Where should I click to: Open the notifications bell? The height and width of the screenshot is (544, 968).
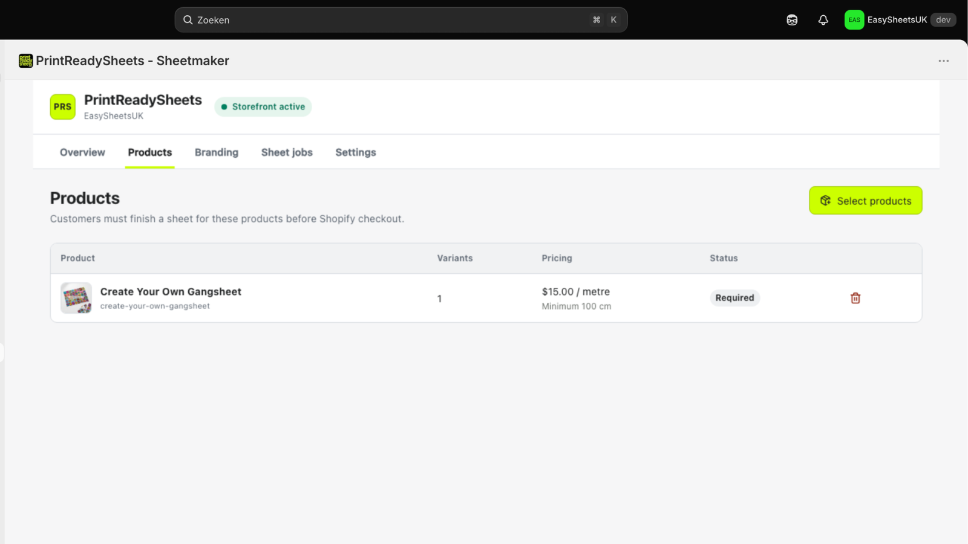[823, 20]
